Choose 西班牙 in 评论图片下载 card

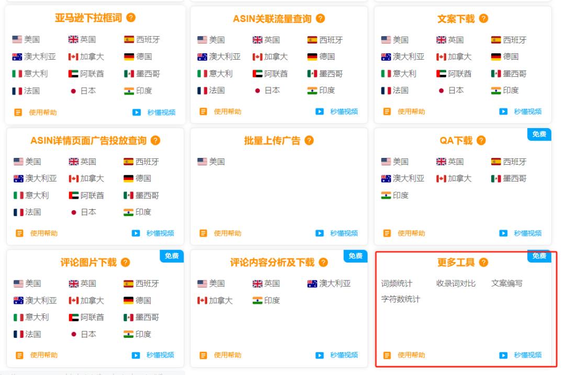141,283
